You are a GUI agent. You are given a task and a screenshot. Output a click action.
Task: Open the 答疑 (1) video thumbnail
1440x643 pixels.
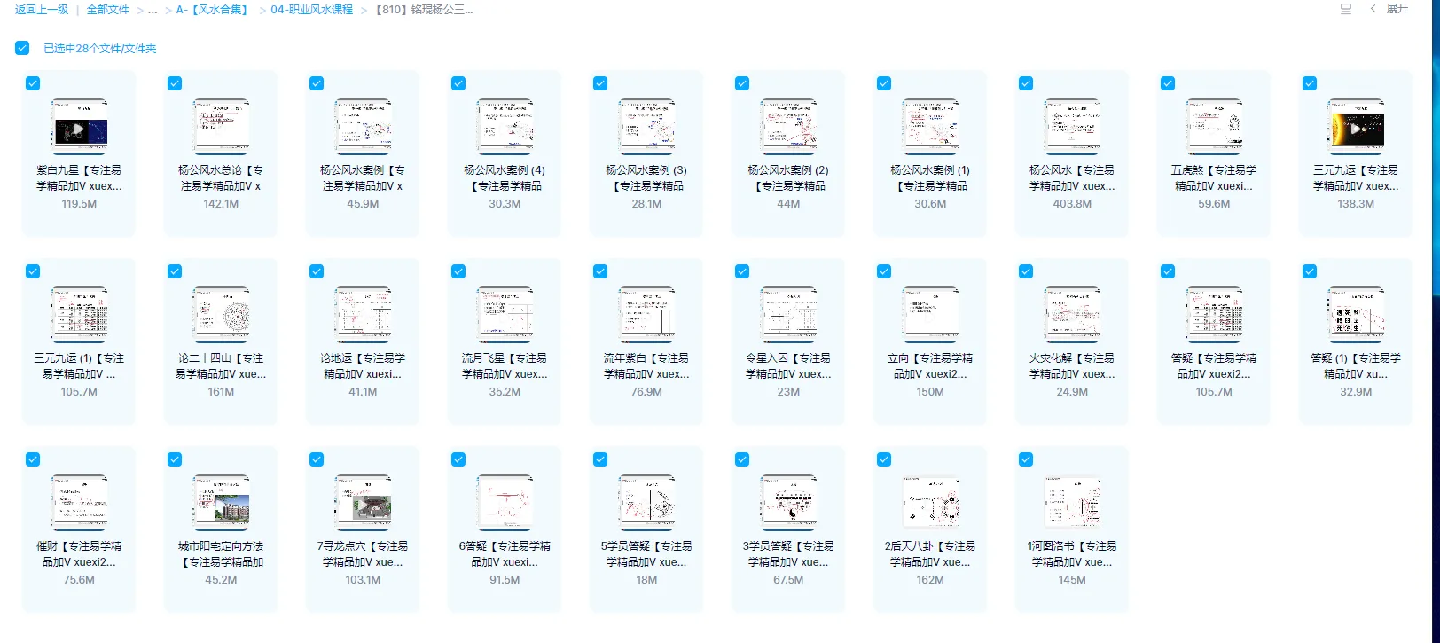point(1356,316)
